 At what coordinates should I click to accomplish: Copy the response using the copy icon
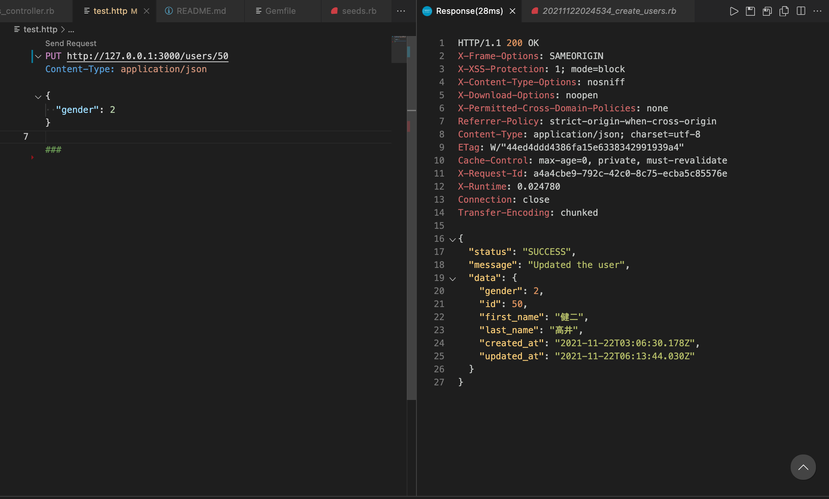784,11
